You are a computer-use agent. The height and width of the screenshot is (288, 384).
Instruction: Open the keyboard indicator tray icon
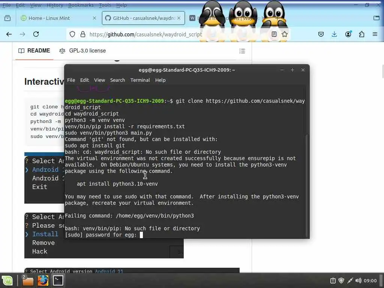pyautogui.click(x=333, y=280)
